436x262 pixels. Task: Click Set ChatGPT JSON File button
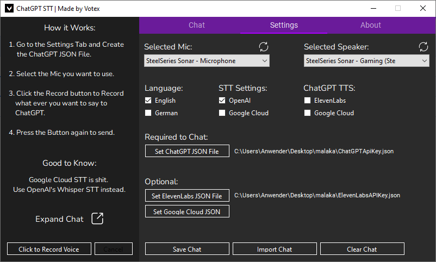click(x=187, y=151)
